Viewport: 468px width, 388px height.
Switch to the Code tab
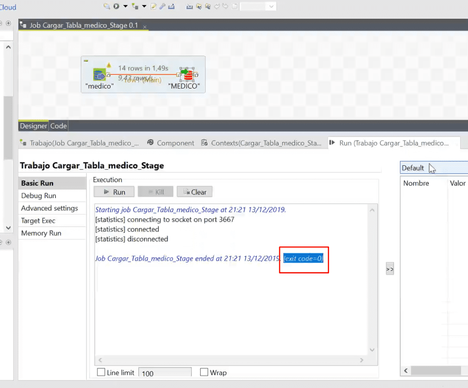(x=58, y=126)
